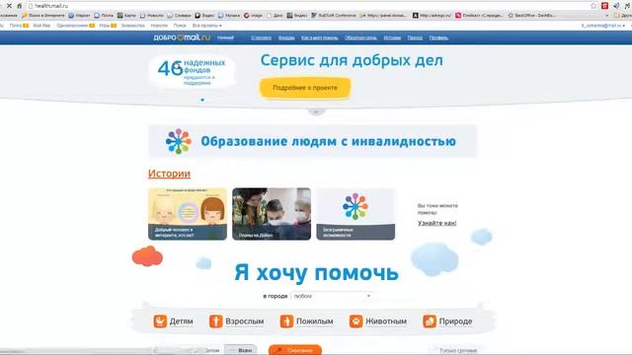This screenshot has width=632, height=355.
Task: Stop the page loading with the X icon
Action: (x=9, y=6)
